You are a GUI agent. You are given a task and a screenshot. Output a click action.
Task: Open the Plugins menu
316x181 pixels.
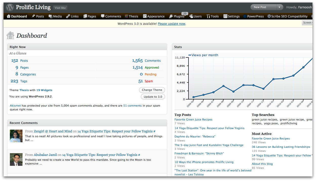pyautogui.click(x=179, y=16)
